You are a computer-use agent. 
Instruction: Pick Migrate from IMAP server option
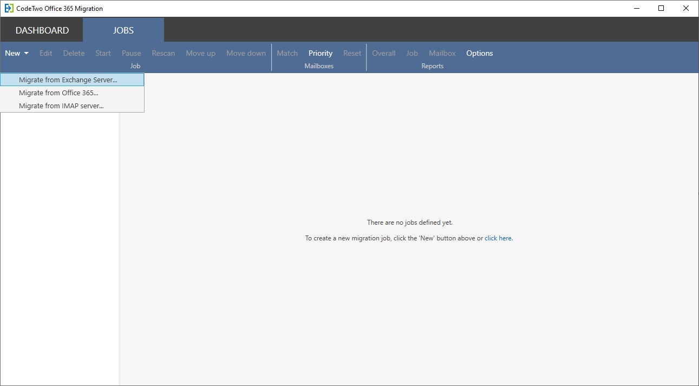(61, 106)
